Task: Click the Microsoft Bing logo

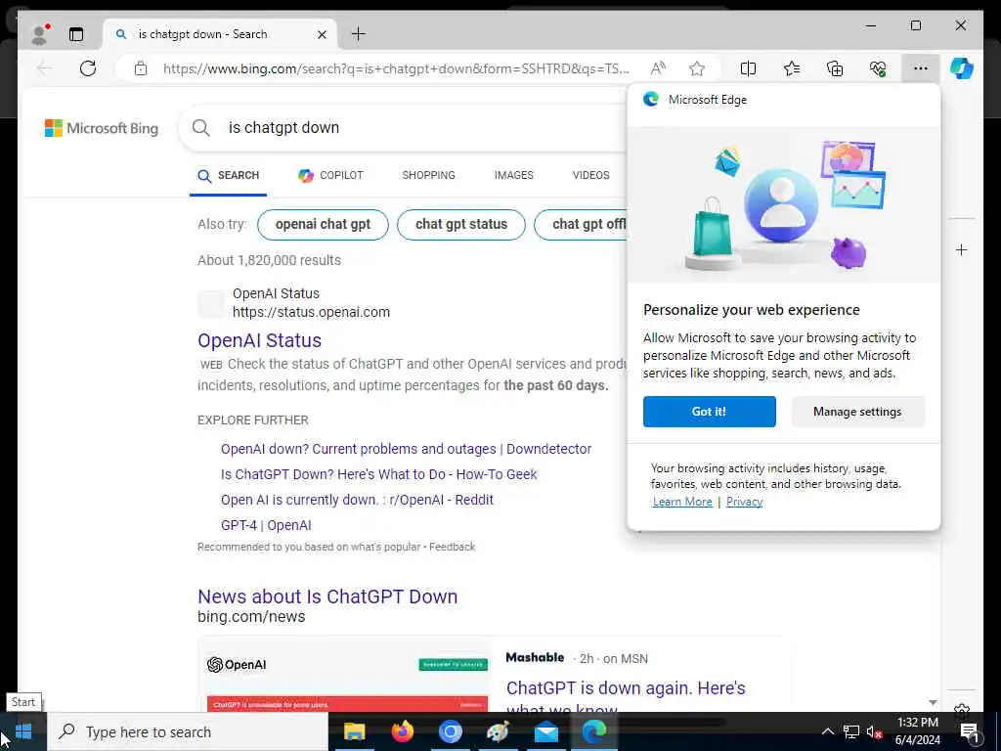Action: [102, 128]
